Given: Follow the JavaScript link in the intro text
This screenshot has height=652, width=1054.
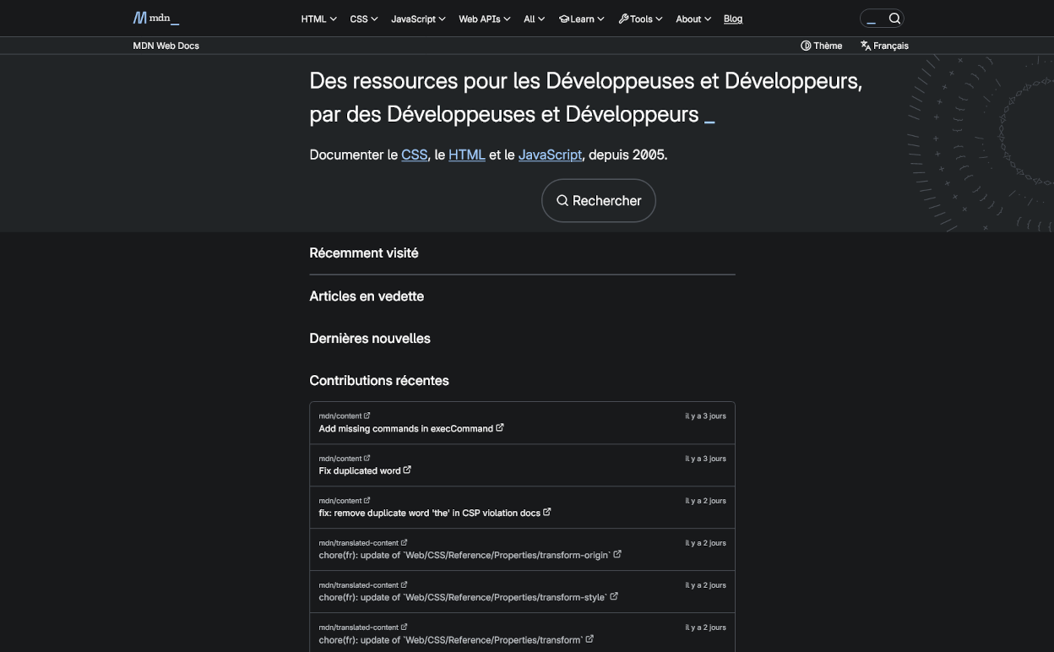Looking at the screenshot, I should [x=550, y=155].
